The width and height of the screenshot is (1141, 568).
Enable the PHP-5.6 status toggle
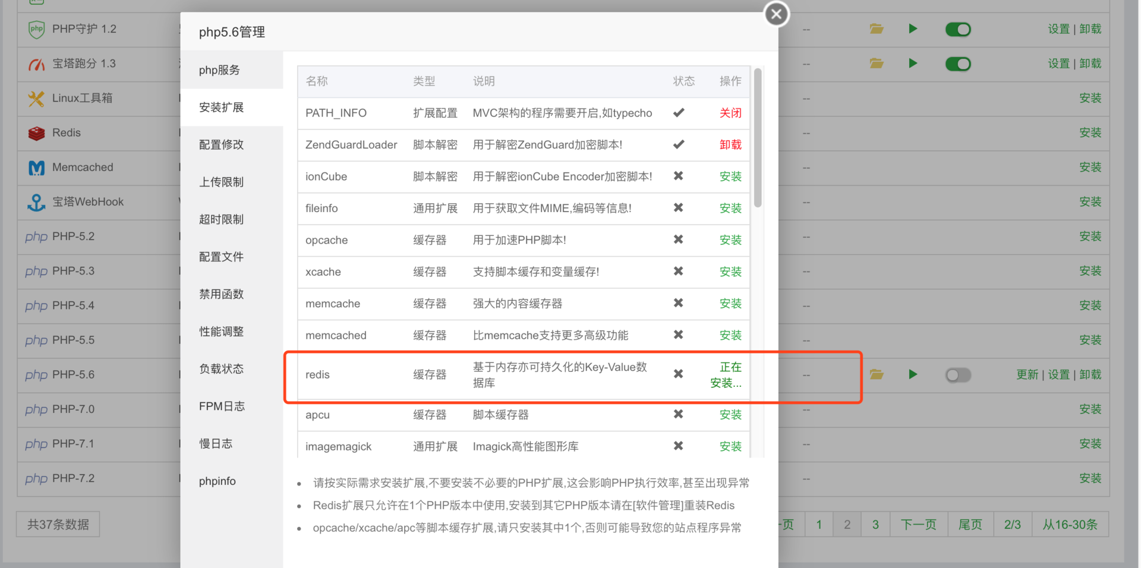coord(957,375)
